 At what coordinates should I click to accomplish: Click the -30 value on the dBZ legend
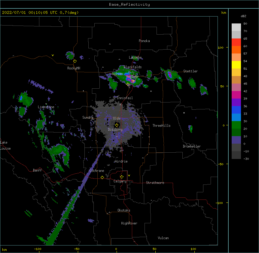tap(246, 159)
